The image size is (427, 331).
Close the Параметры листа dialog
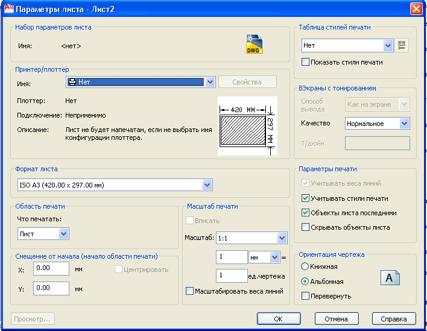416,8
